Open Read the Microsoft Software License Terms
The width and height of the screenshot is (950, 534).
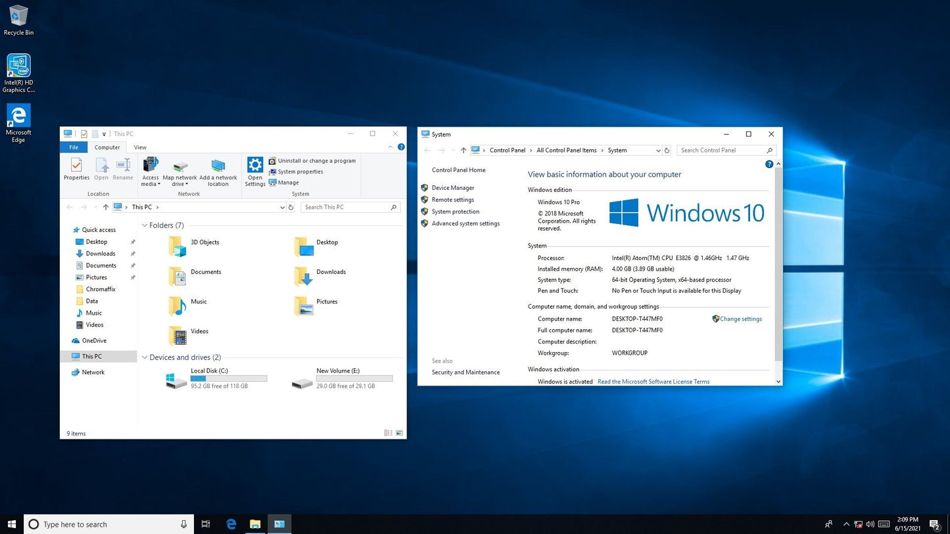653,382
